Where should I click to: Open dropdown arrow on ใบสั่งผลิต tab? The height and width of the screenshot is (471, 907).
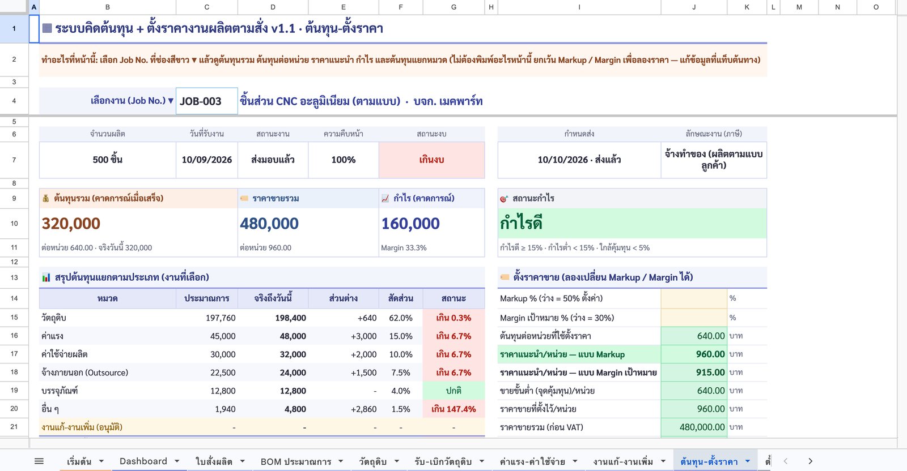[242, 461]
